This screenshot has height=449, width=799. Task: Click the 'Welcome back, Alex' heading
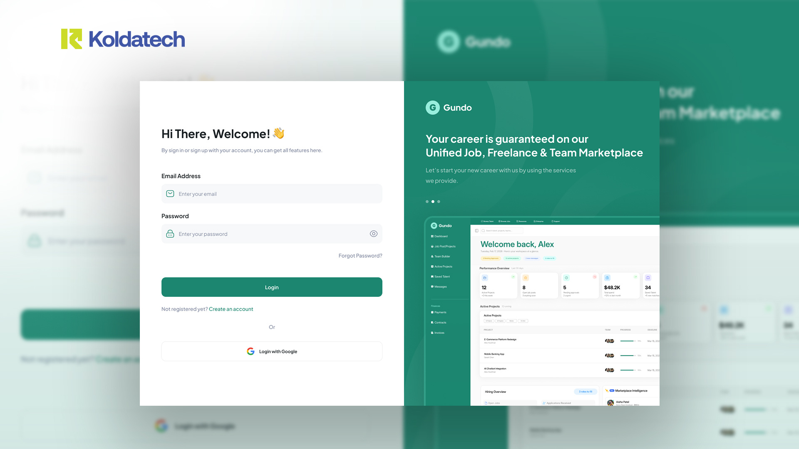click(x=517, y=244)
